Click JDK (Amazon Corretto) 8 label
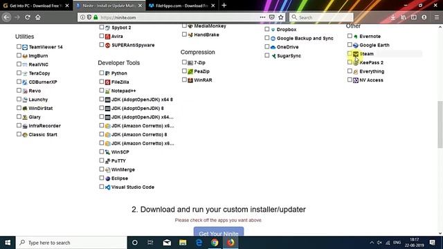Viewport: 443px width, 249px height. (139, 135)
